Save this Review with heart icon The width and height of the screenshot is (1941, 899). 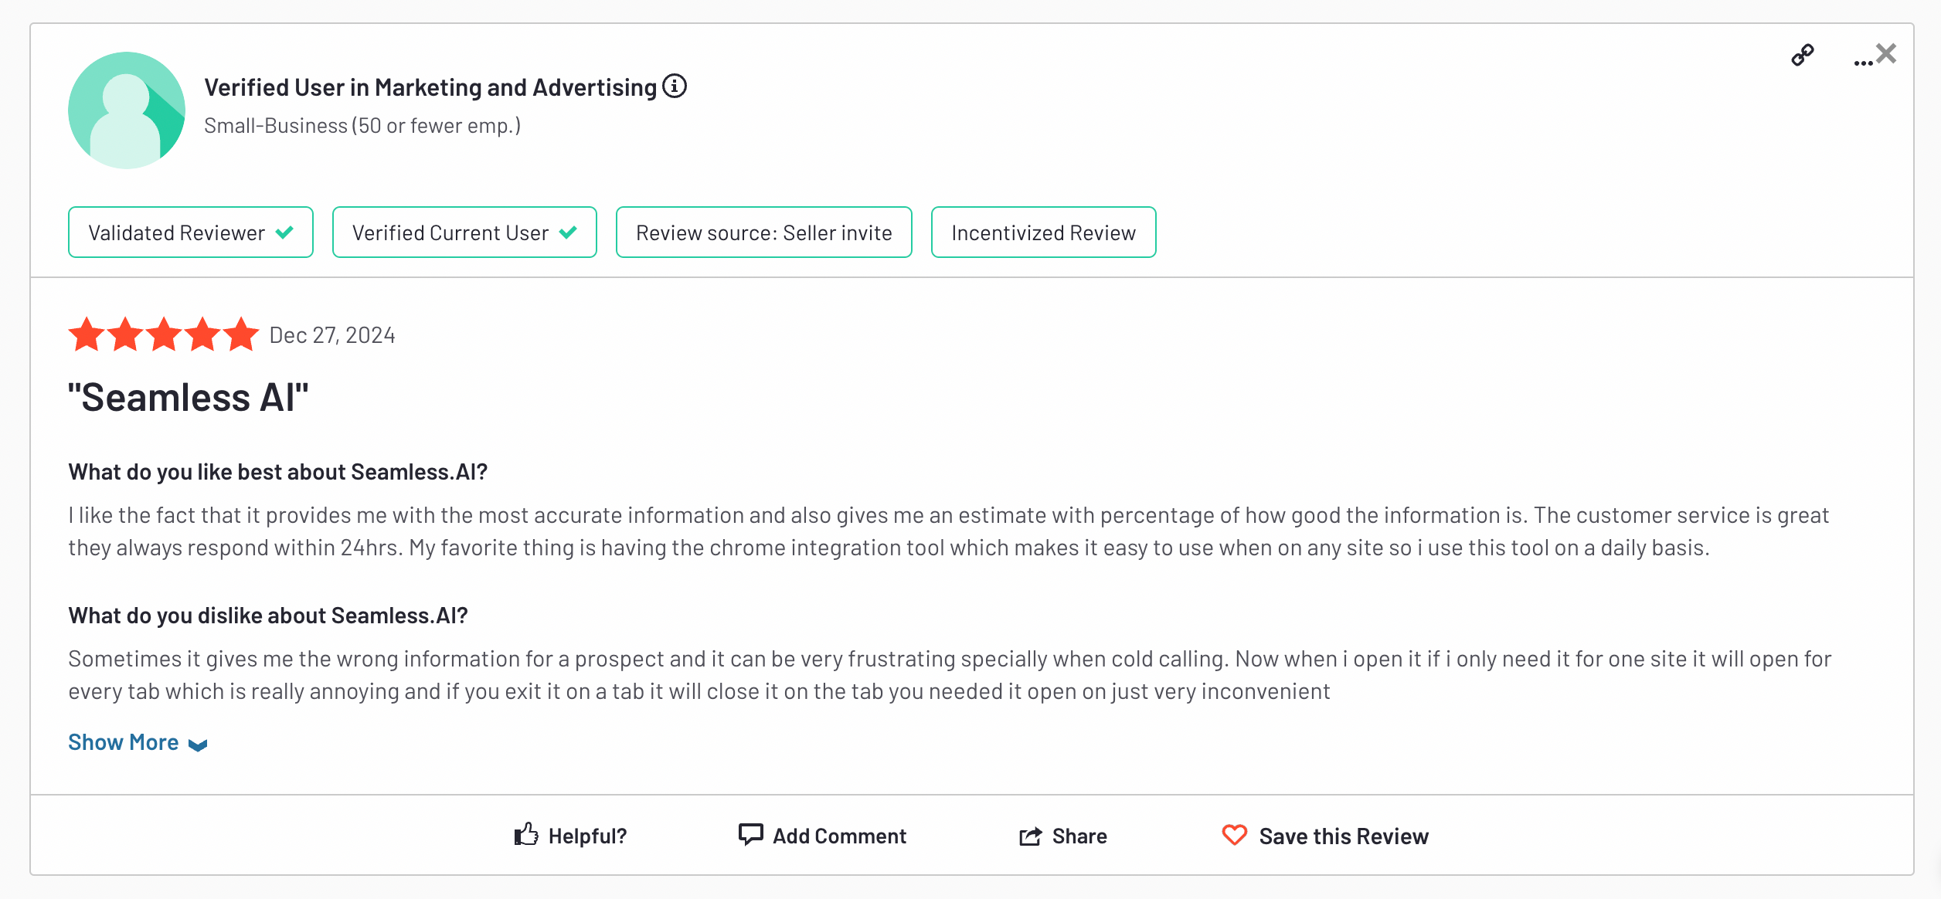click(x=1324, y=836)
